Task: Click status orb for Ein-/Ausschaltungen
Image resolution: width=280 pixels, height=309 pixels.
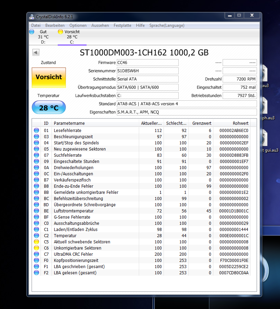Action: tap(36, 174)
